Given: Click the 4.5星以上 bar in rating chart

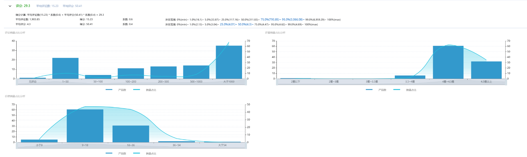Looking at the screenshot, I should (486, 70).
